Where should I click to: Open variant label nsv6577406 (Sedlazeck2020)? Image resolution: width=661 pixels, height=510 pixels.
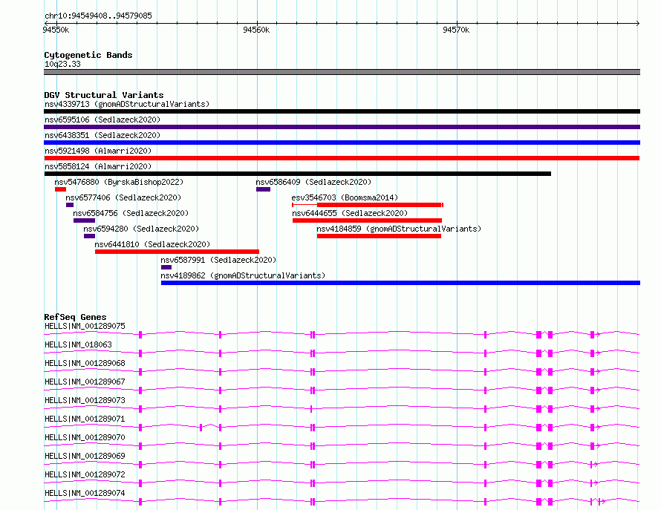click(x=123, y=197)
